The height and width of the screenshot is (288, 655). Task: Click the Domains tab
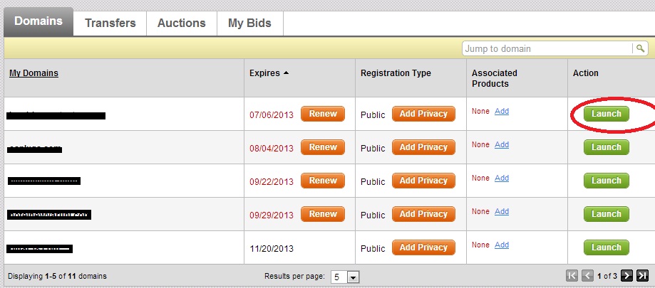coord(38,21)
